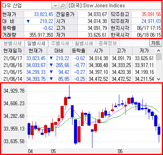The width and height of the screenshot is (163, 155).
Task: Click the magnifier search icon
Action: pos(63,6)
